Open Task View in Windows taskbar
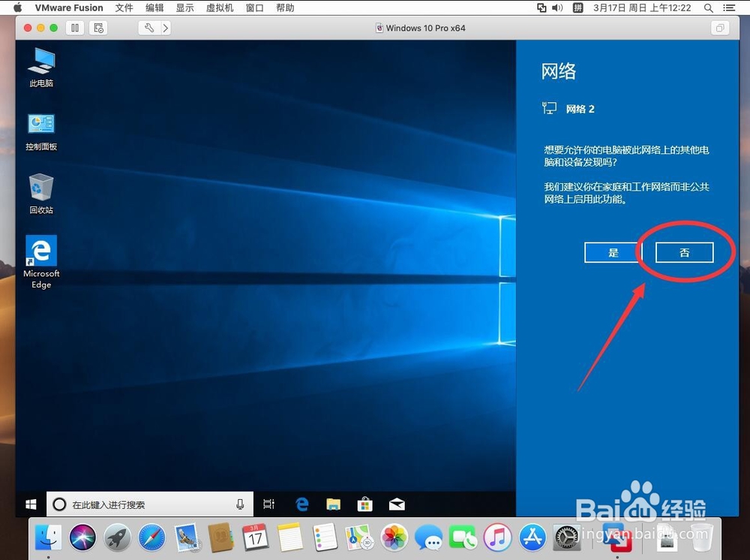This screenshot has height=560, width=750. (268, 504)
